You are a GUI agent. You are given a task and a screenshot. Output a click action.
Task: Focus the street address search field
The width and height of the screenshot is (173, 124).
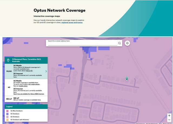click(83, 44)
